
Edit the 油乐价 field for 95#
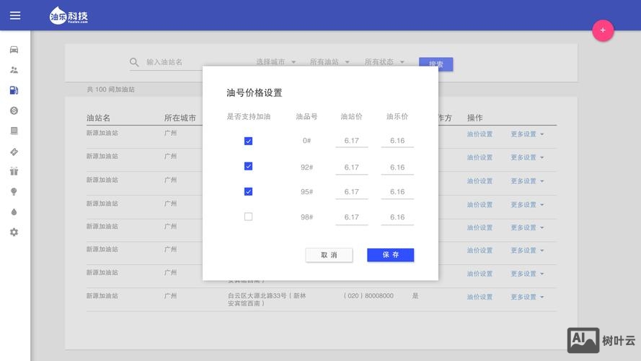(397, 192)
